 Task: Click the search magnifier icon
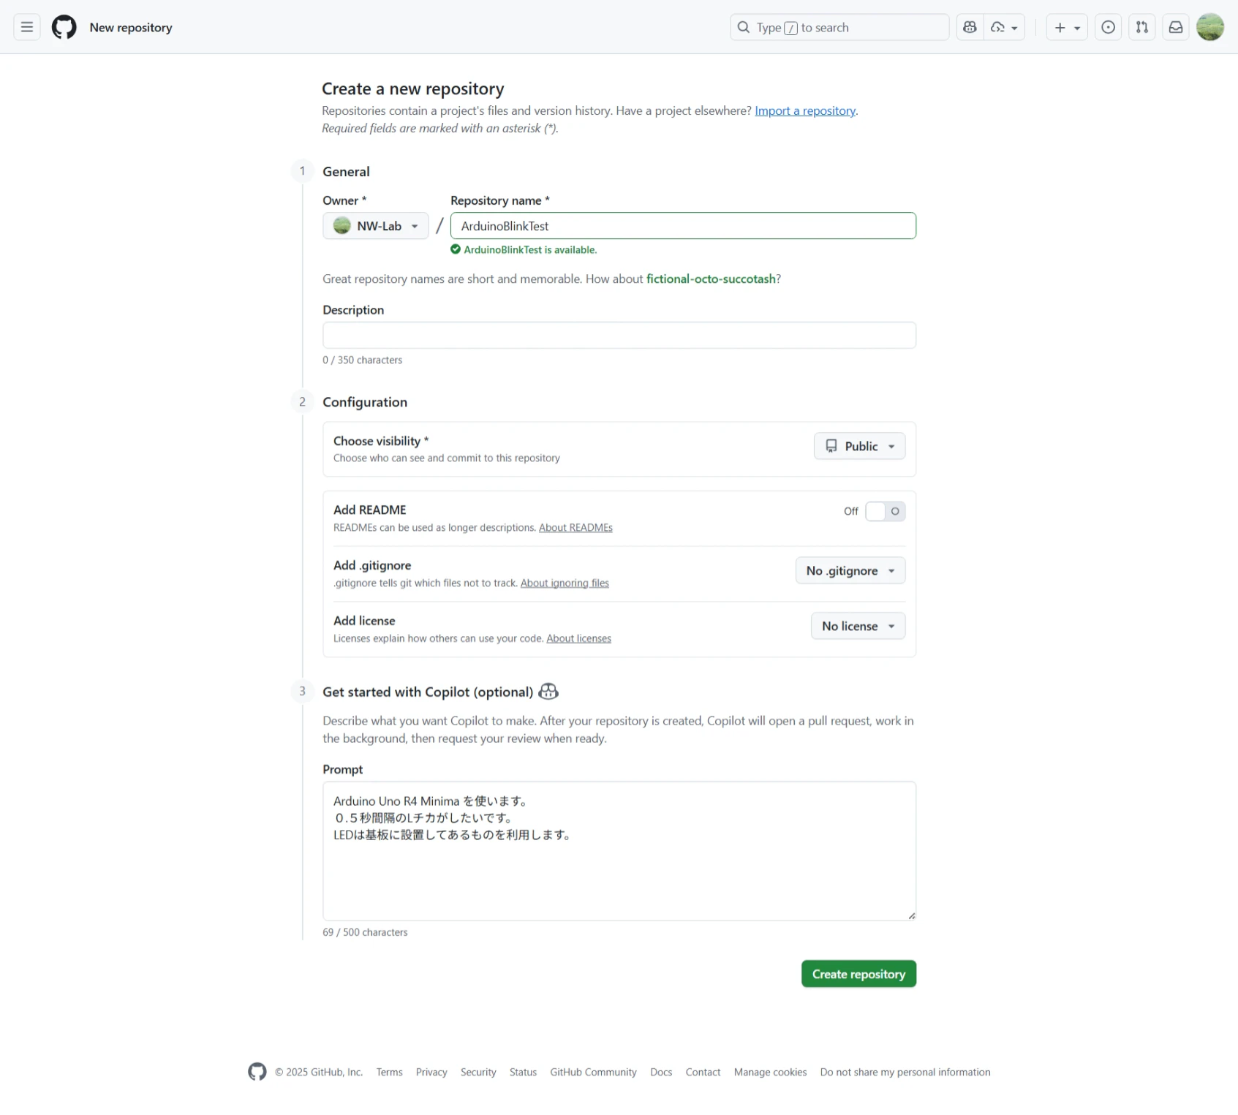[744, 28]
